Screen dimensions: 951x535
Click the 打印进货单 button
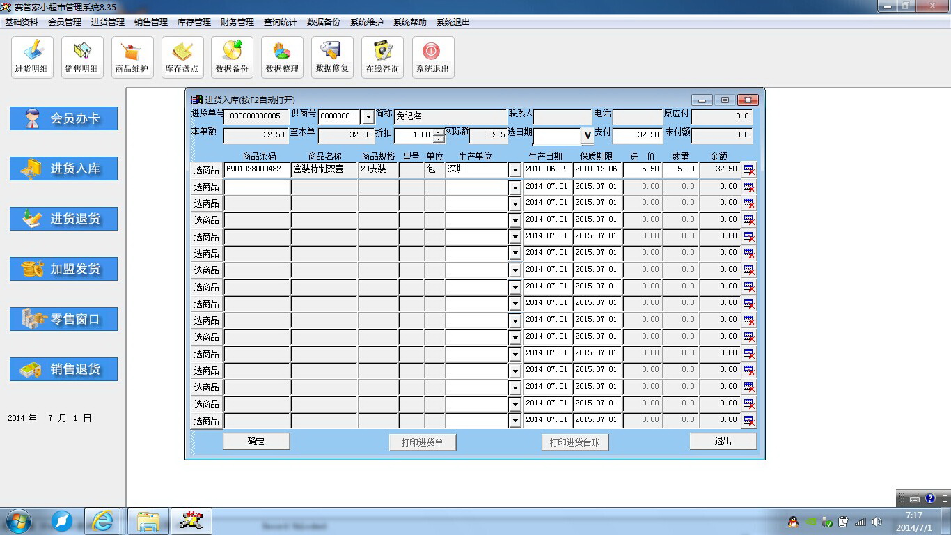coord(423,442)
